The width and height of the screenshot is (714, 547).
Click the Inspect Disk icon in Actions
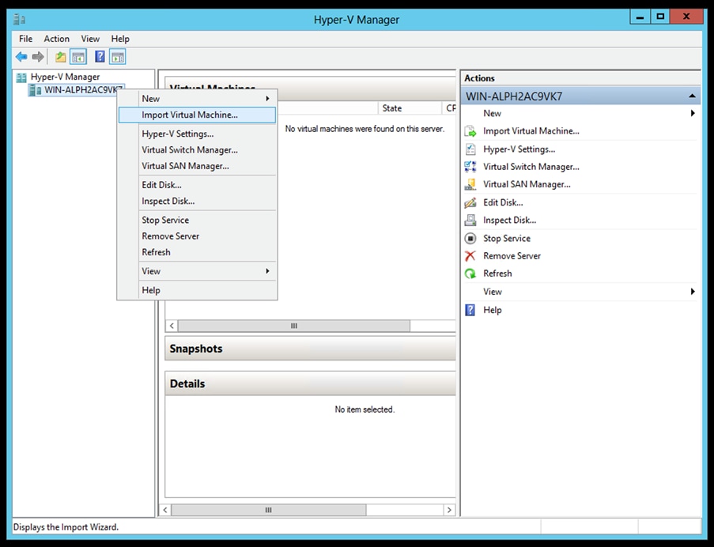coord(470,221)
